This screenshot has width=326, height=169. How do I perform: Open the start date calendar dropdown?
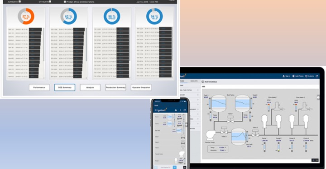click(x=19, y=1)
